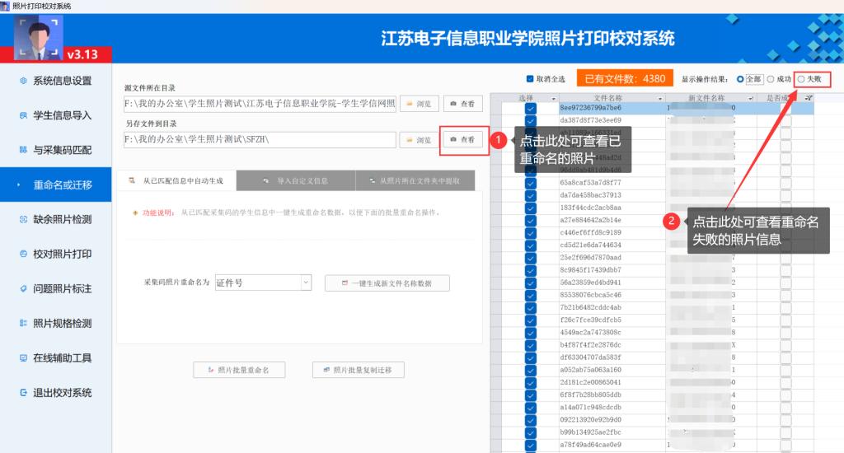The image size is (844, 453).
Task: Select the 失败 radio button
Action: point(801,79)
